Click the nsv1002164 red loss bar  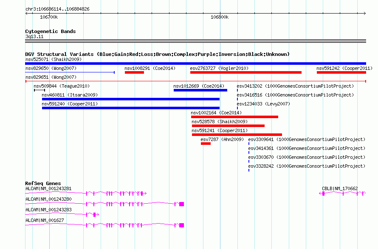pyautogui.click(x=234, y=117)
